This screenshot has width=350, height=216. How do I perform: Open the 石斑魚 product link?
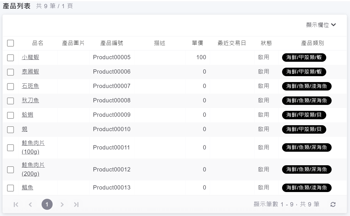click(30, 86)
